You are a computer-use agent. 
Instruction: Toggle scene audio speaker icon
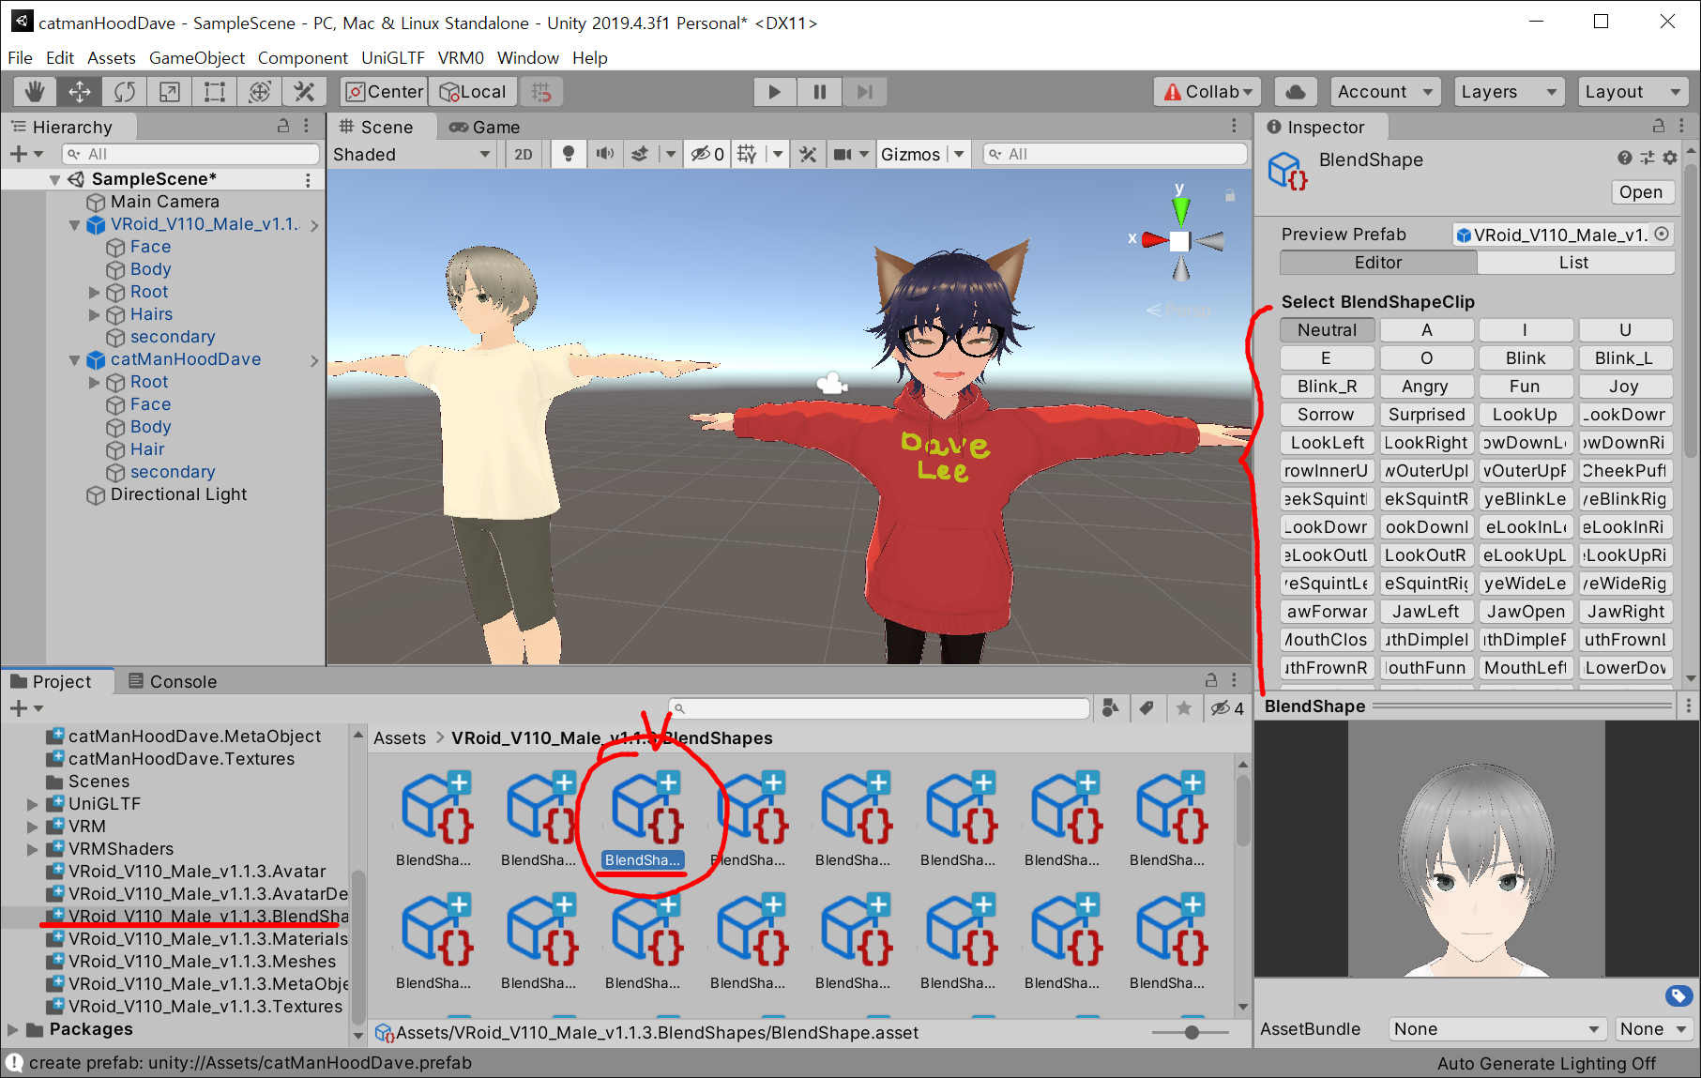click(x=605, y=155)
